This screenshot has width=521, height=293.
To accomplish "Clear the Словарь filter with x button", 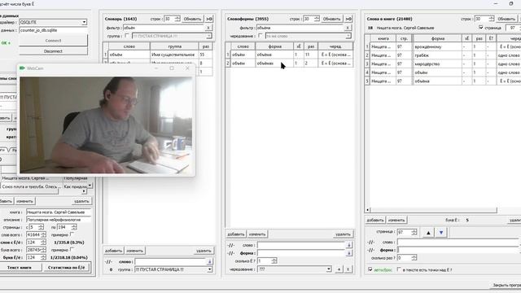I will pyautogui.click(x=208, y=28).
